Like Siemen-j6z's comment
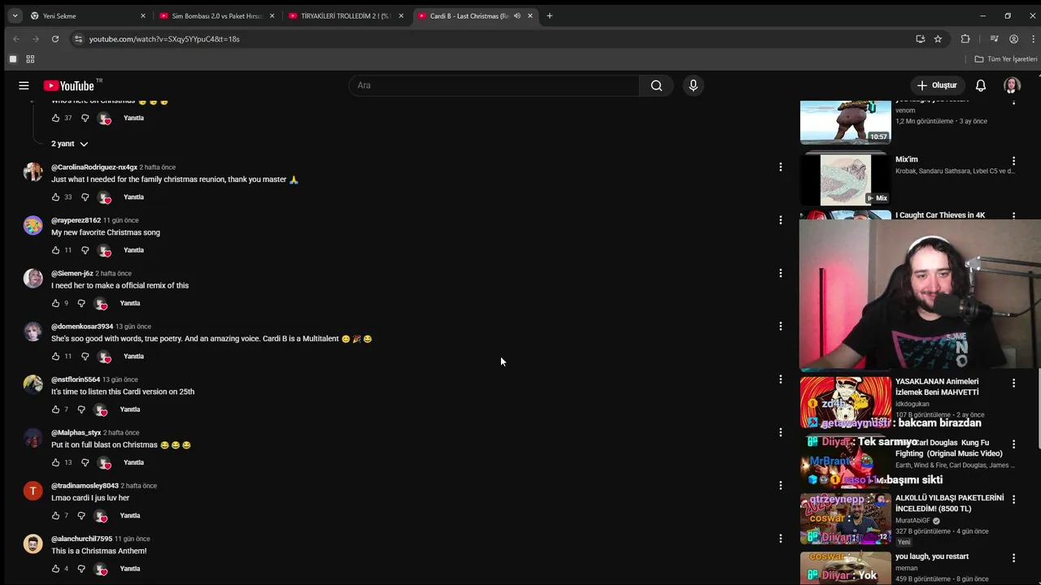Viewport: 1041px width, 585px height. (55, 303)
